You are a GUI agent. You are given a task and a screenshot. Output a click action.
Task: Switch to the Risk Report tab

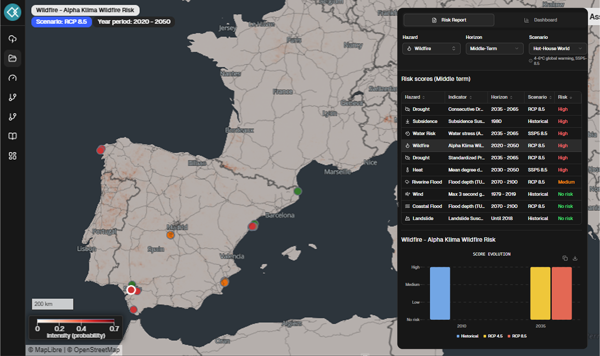449,20
